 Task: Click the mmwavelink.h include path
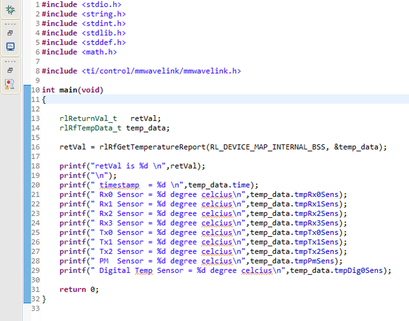coord(161,71)
